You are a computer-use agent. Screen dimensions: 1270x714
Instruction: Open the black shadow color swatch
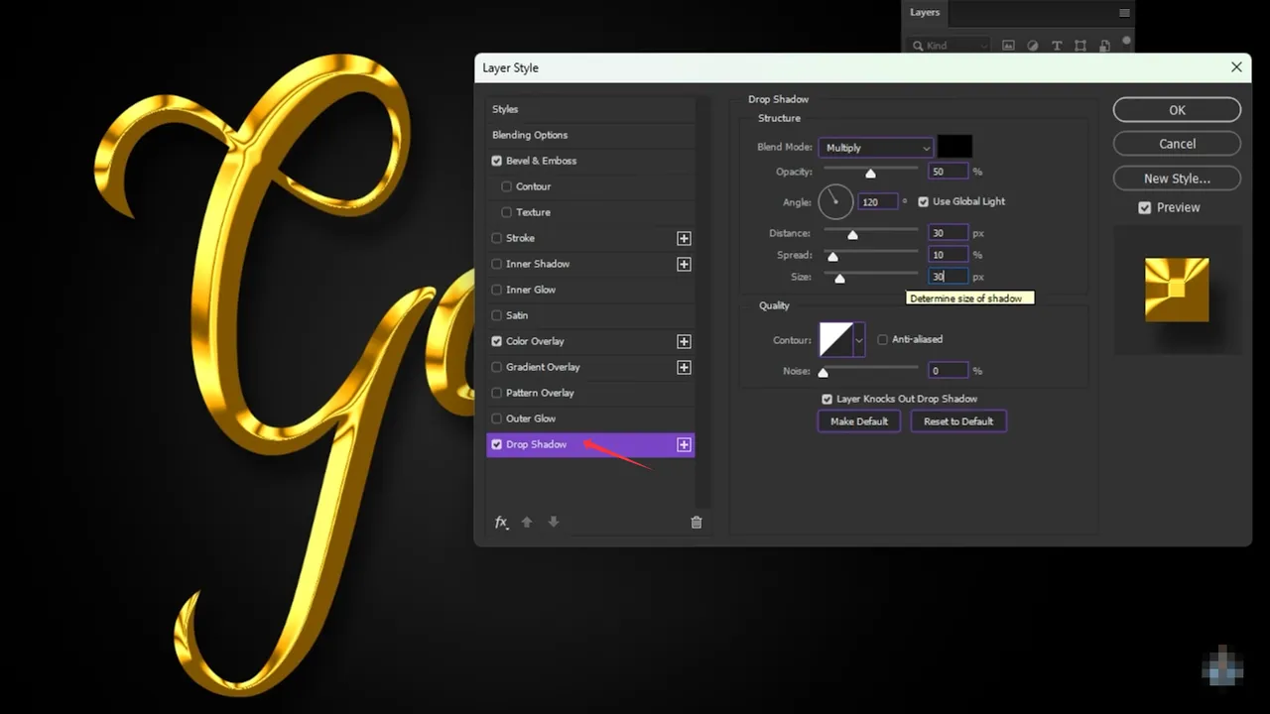[954, 148]
